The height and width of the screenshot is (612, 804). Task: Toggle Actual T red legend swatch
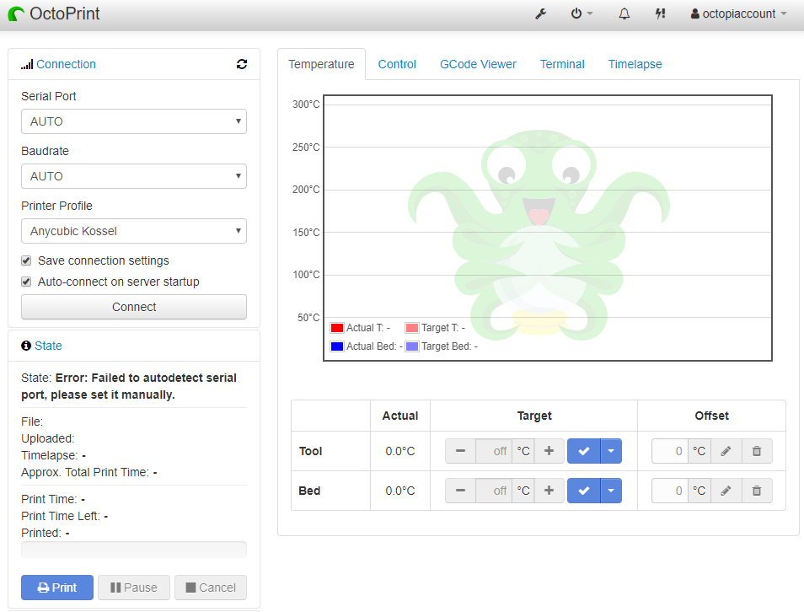tap(337, 328)
